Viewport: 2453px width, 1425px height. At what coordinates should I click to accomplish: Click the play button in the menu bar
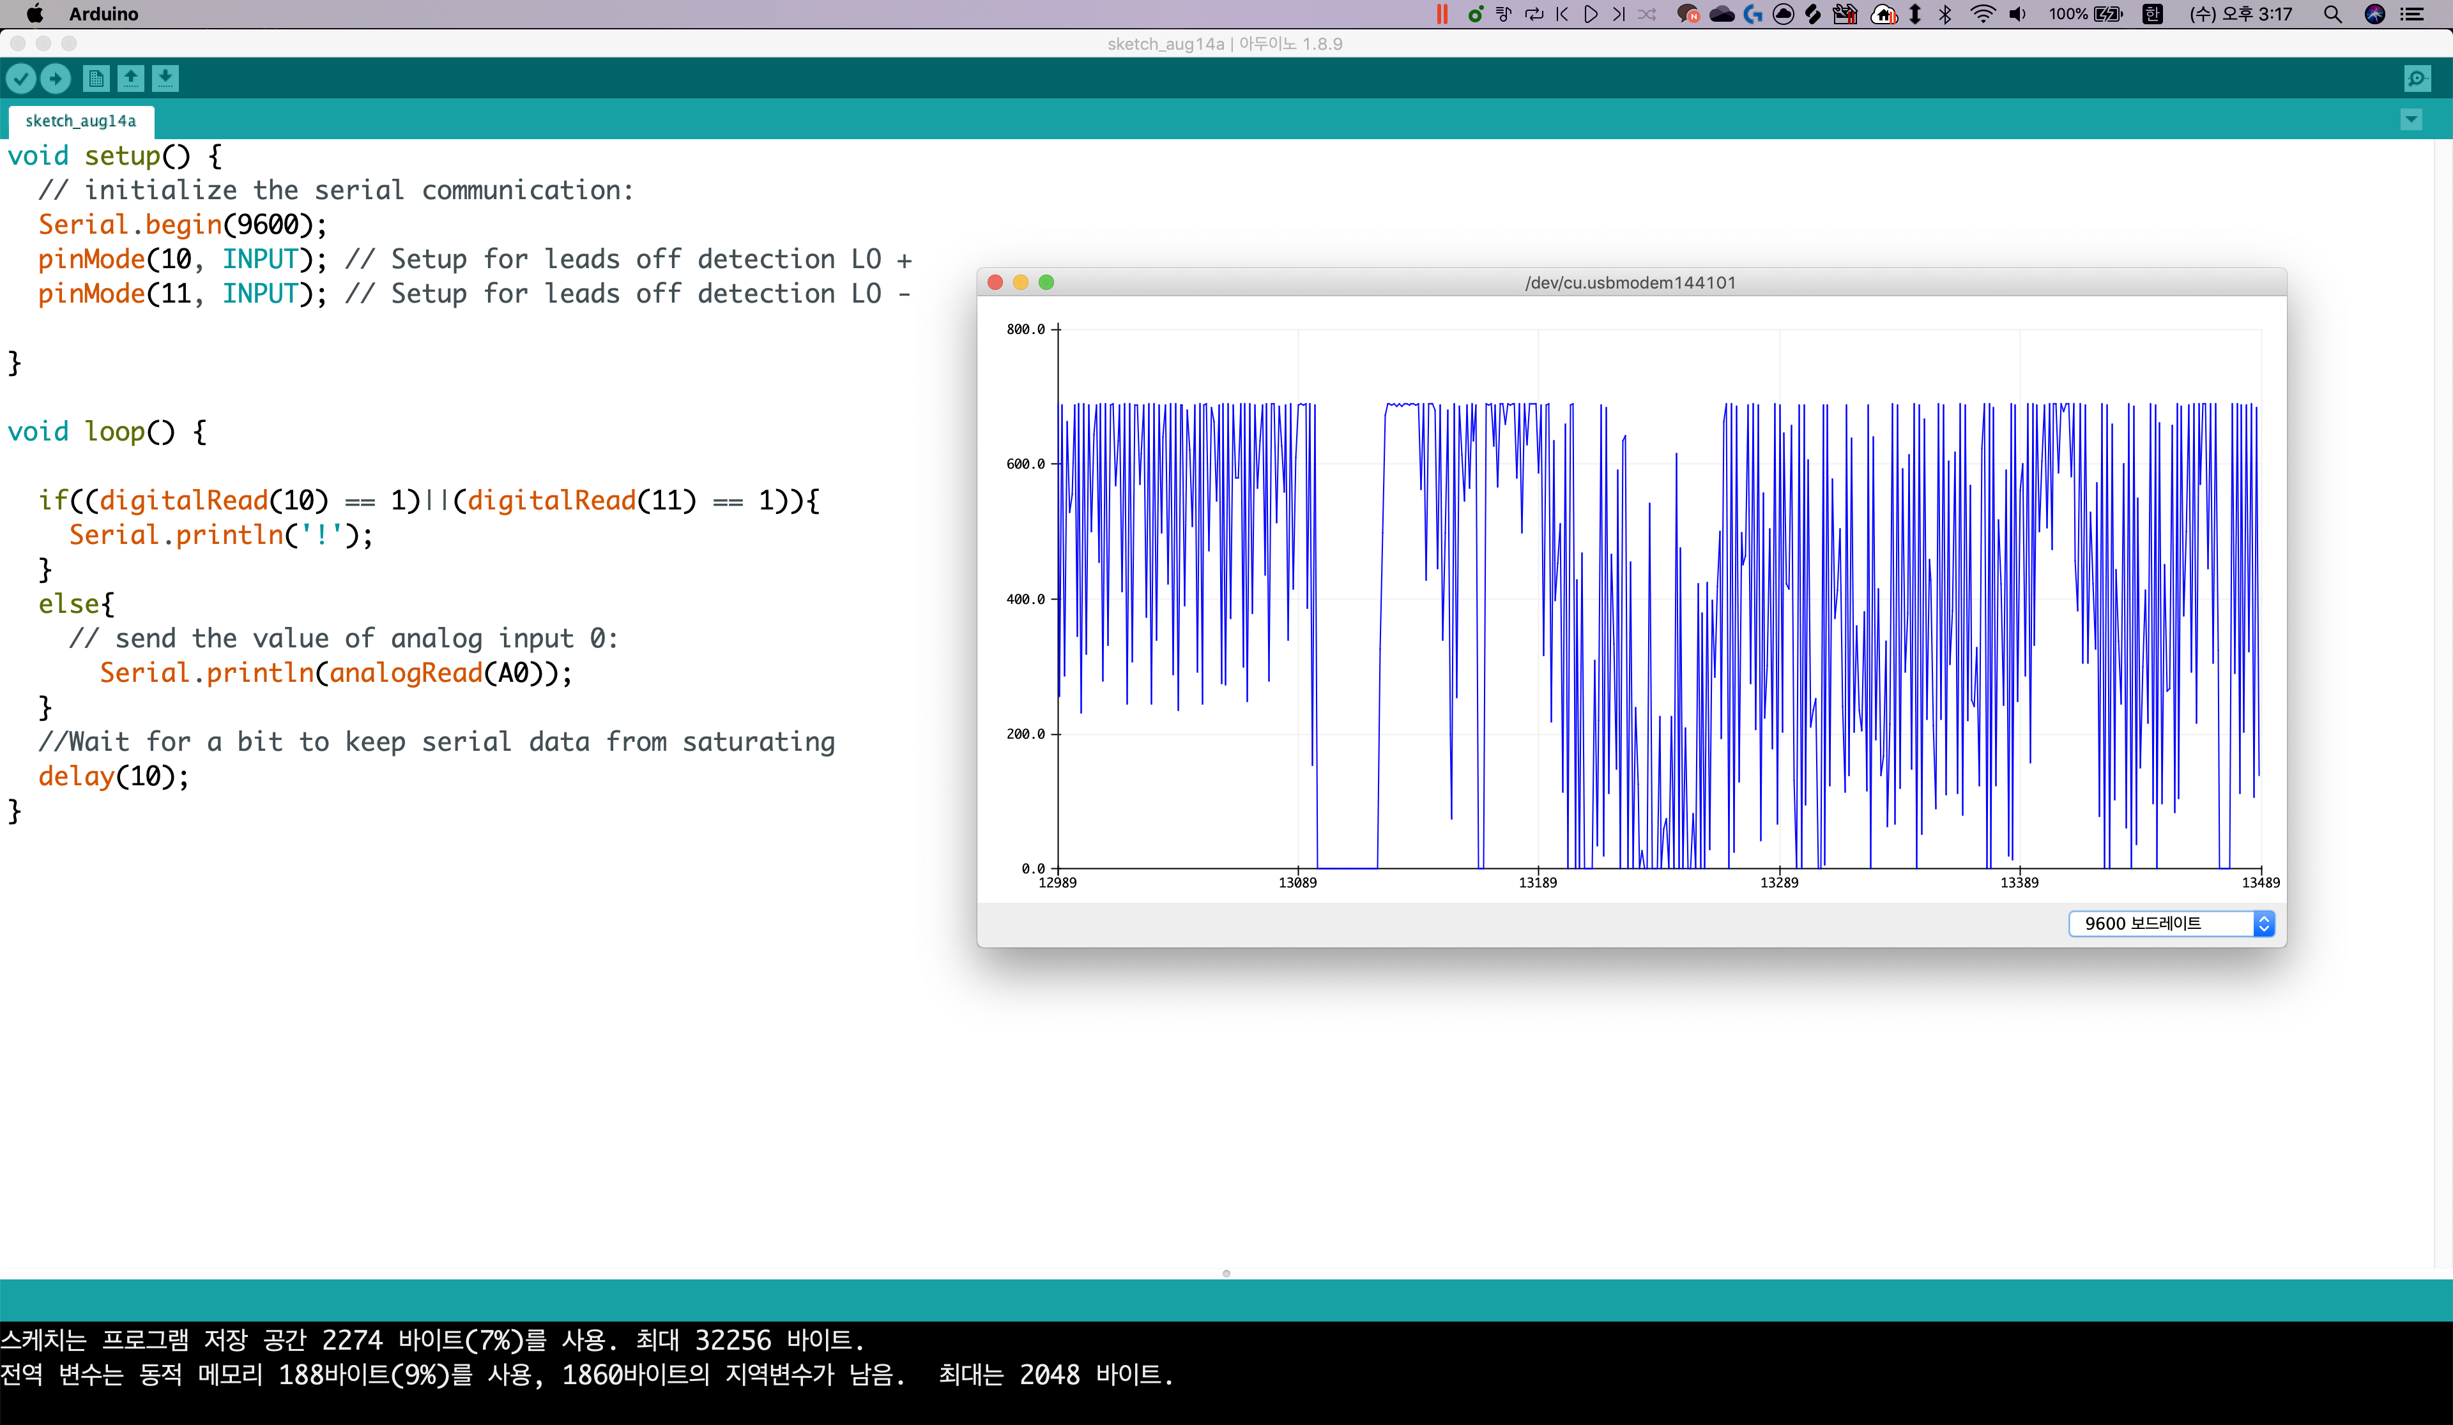coord(1591,13)
